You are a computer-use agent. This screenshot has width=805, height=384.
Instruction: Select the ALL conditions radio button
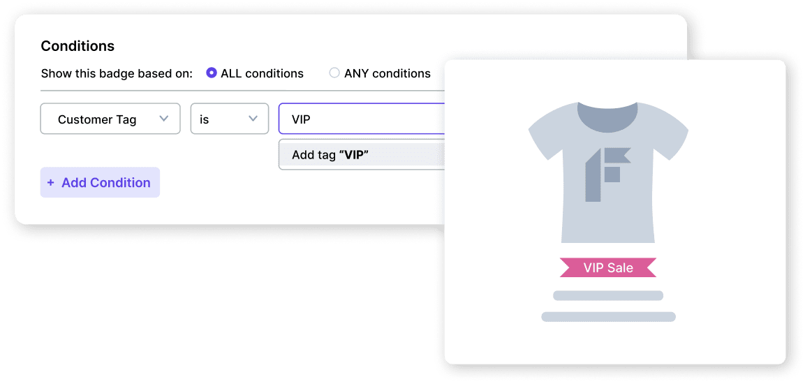click(x=212, y=73)
